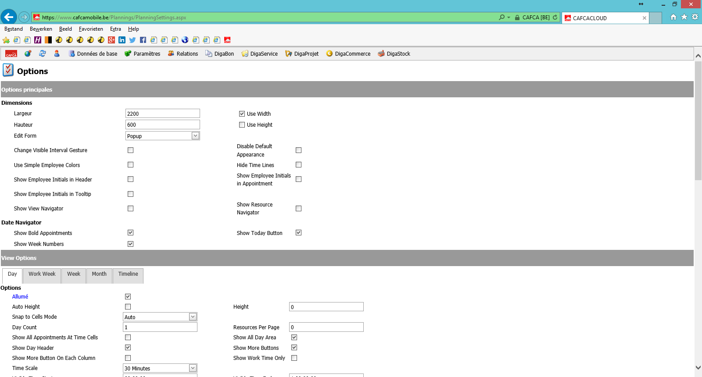702x377 pixels.
Task: Open the DigaProjet module
Action: [302, 53]
